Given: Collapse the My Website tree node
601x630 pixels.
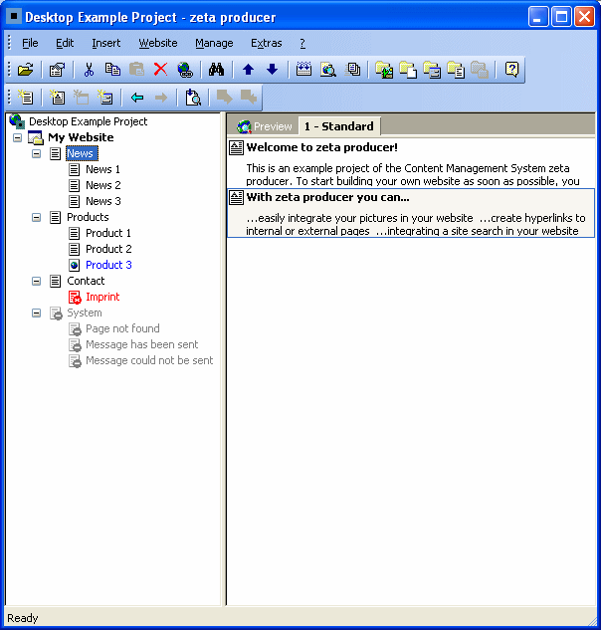Looking at the screenshot, I should pos(17,137).
